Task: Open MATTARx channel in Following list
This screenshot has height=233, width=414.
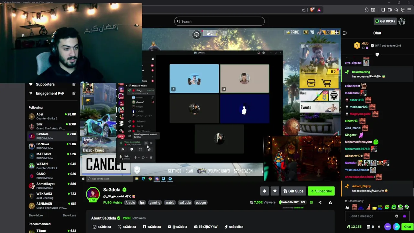Action: 52,156
